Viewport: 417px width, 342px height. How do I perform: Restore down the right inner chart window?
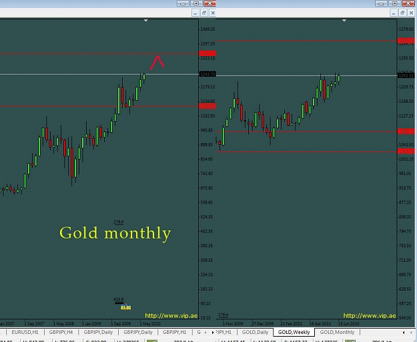tap(402, 13)
